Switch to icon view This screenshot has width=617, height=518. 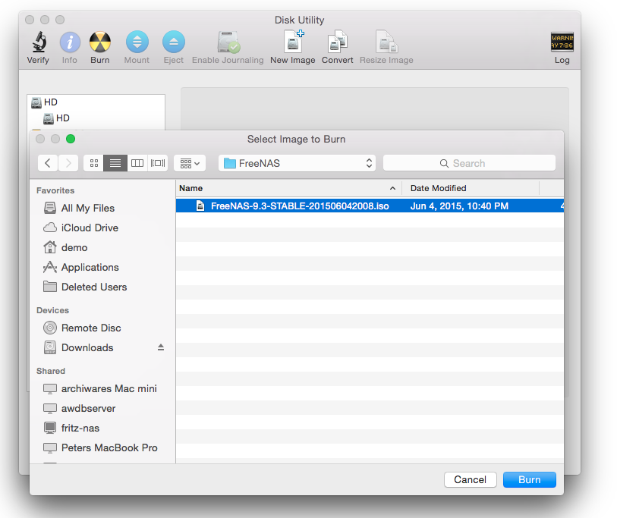click(93, 163)
